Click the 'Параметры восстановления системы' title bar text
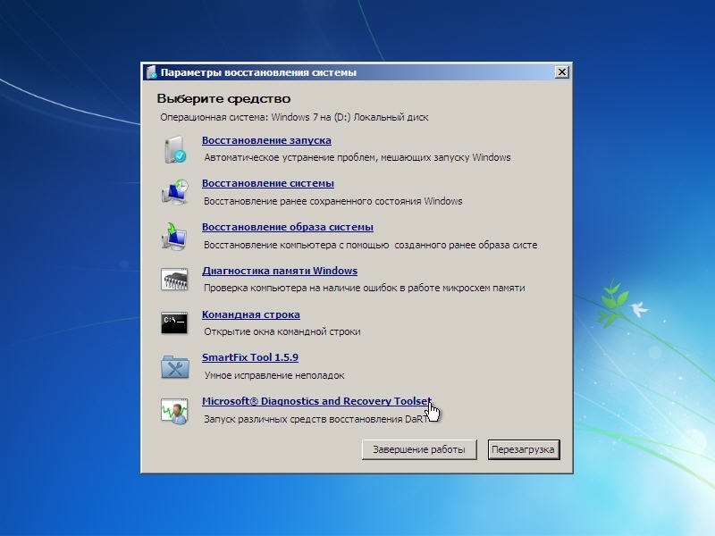Image resolution: width=715 pixels, height=536 pixels. pyautogui.click(x=258, y=72)
